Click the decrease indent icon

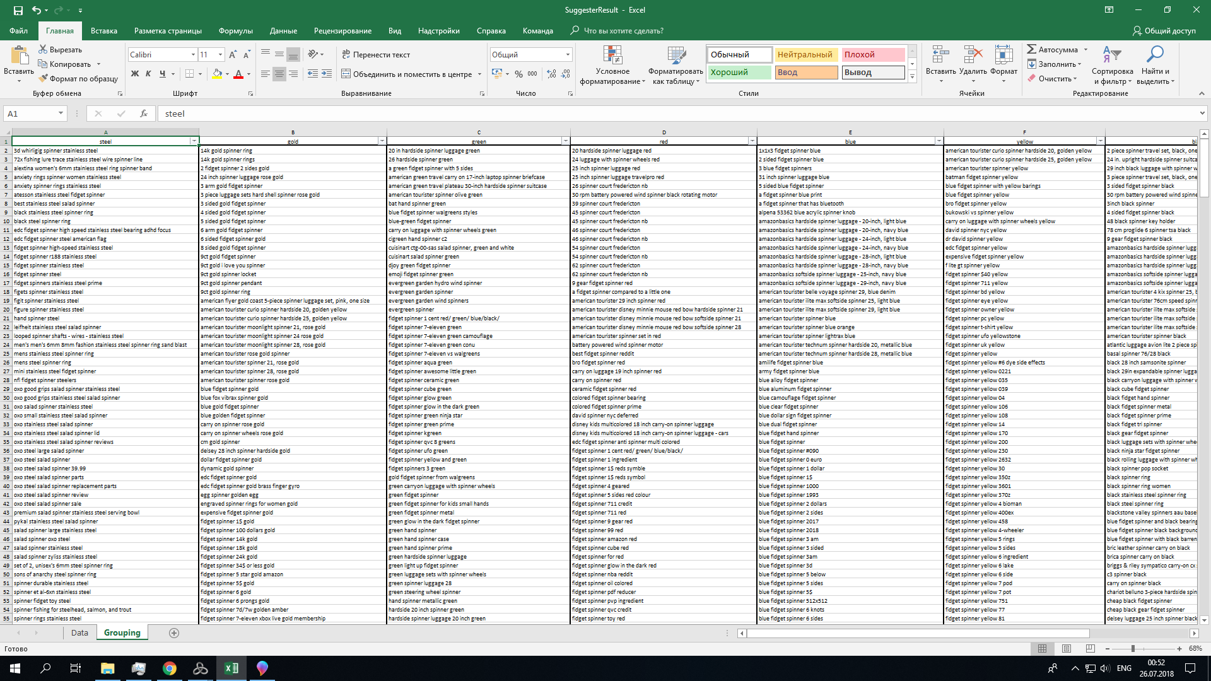(x=313, y=74)
